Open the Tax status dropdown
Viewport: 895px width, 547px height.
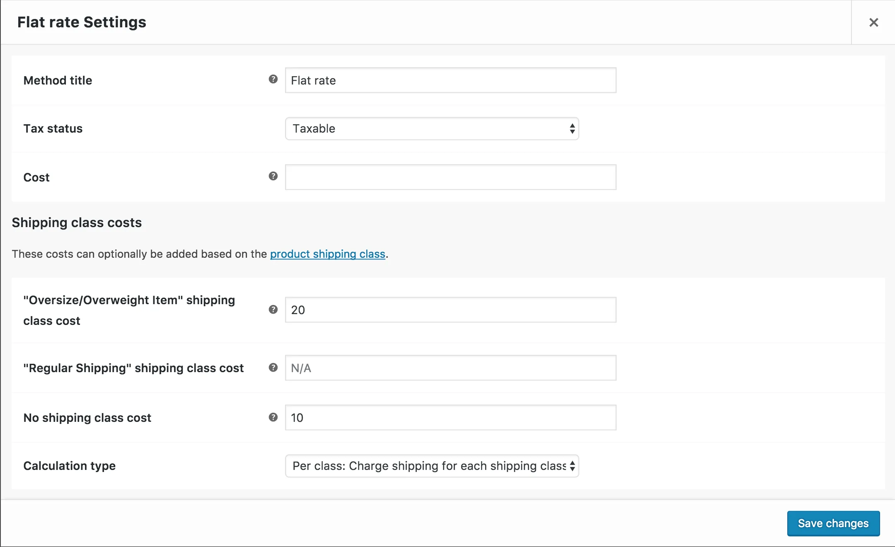[x=431, y=129]
